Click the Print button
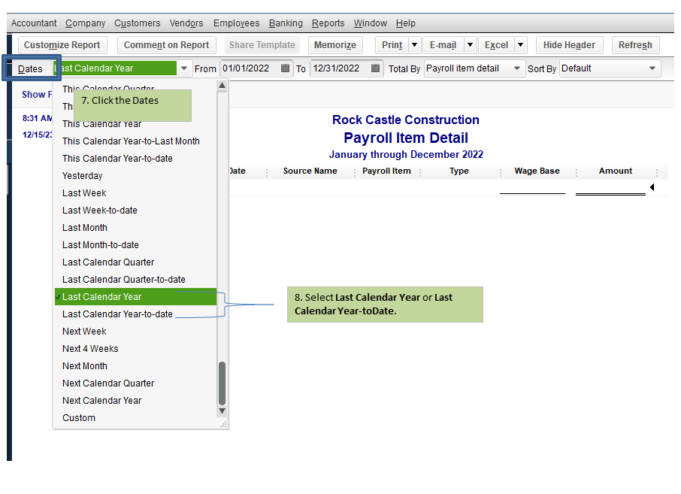 click(x=392, y=45)
